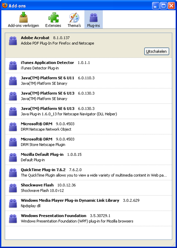
Task: Minimize the Add-ons window
Action: [x=155, y=6]
